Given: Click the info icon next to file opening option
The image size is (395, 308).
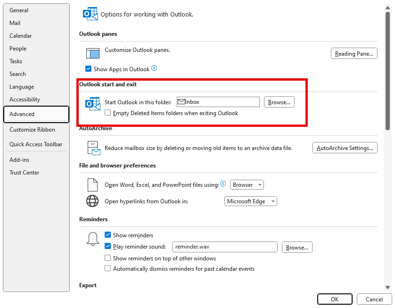Looking at the screenshot, I should 222,183.
